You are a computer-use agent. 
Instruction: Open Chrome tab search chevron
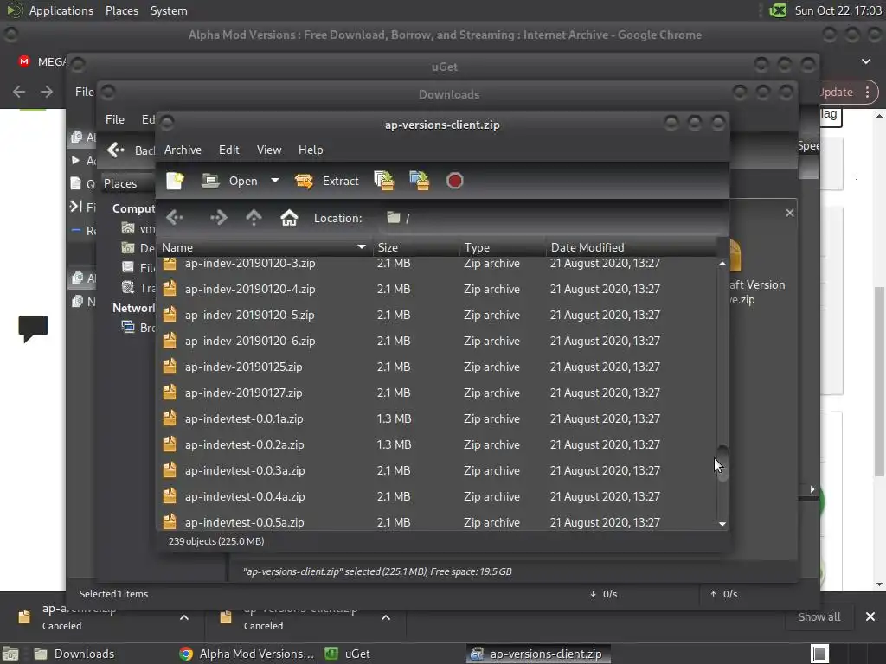866,61
